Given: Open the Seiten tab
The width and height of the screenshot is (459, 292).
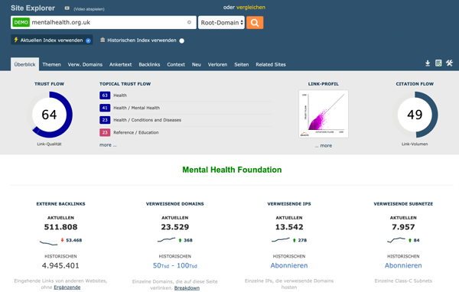Looking at the screenshot, I should pyautogui.click(x=242, y=64).
